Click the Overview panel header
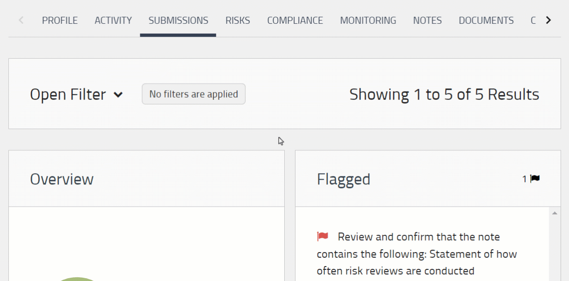 click(62, 178)
